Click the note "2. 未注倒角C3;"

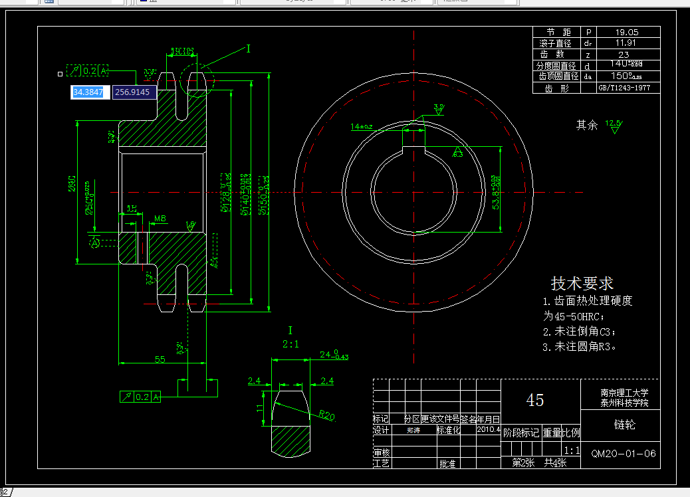coord(579,331)
